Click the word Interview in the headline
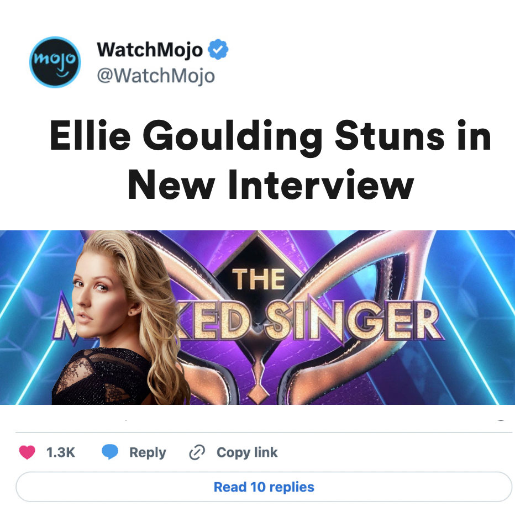515x517 pixels. tap(321, 184)
